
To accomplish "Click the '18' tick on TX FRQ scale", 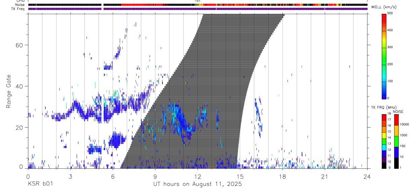I will [x=389, y=114].
